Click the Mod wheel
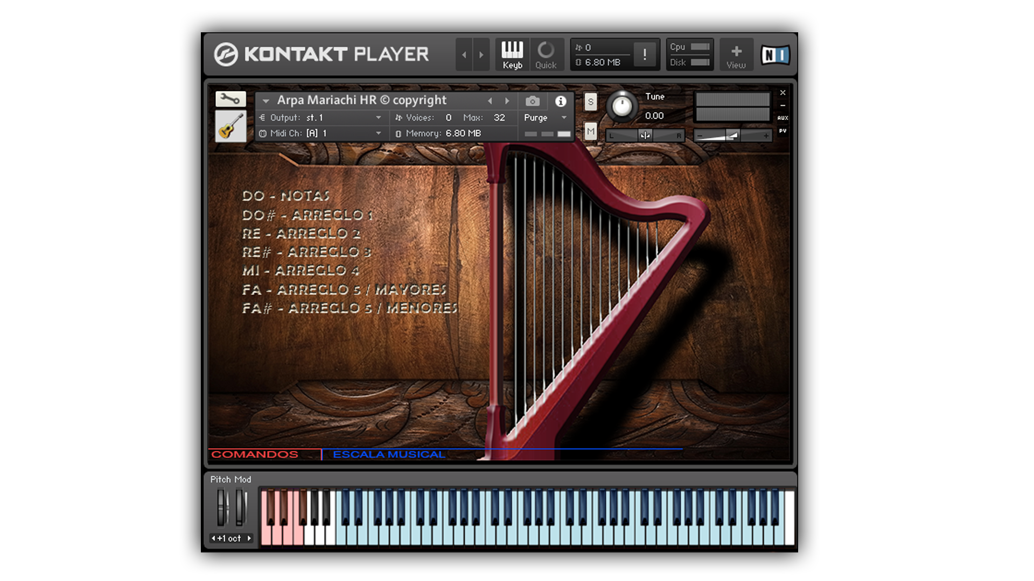The width and height of the screenshot is (1034, 581). [240, 507]
